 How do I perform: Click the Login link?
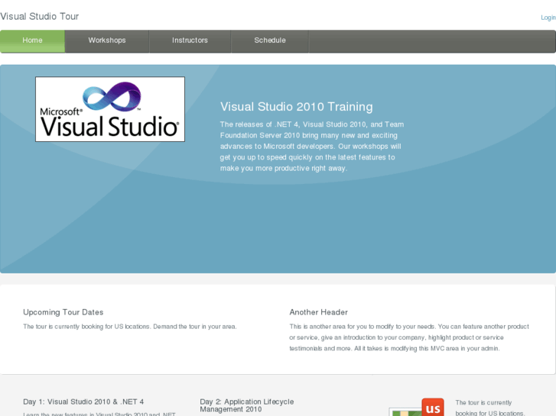tap(548, 18)
